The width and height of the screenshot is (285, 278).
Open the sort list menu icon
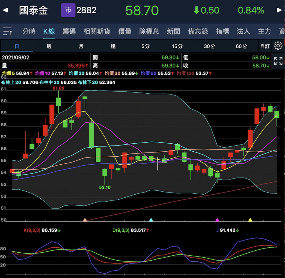[8, 31]
